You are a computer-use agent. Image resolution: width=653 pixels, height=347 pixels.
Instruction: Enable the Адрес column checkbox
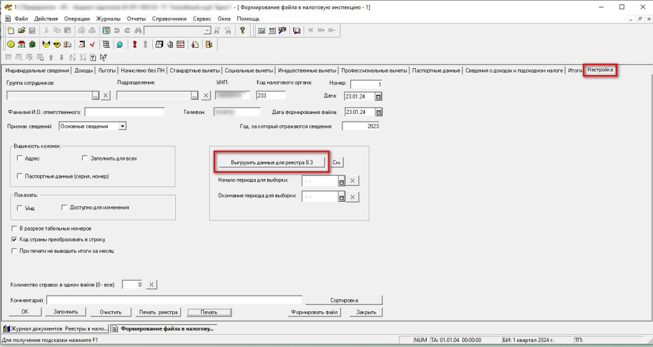(x=20, y=158)
